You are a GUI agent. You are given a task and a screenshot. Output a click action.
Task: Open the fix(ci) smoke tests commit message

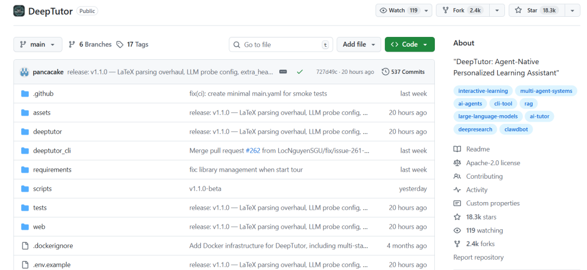pyautogui.click(x=258, y=93)
